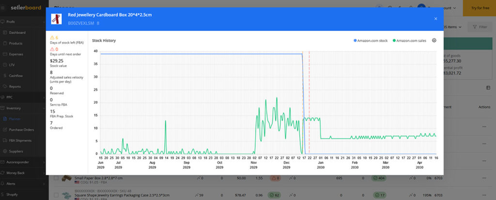Toggle the Amazon.com stock legend series
The image size is (496, 200).
tap(371, 41)
